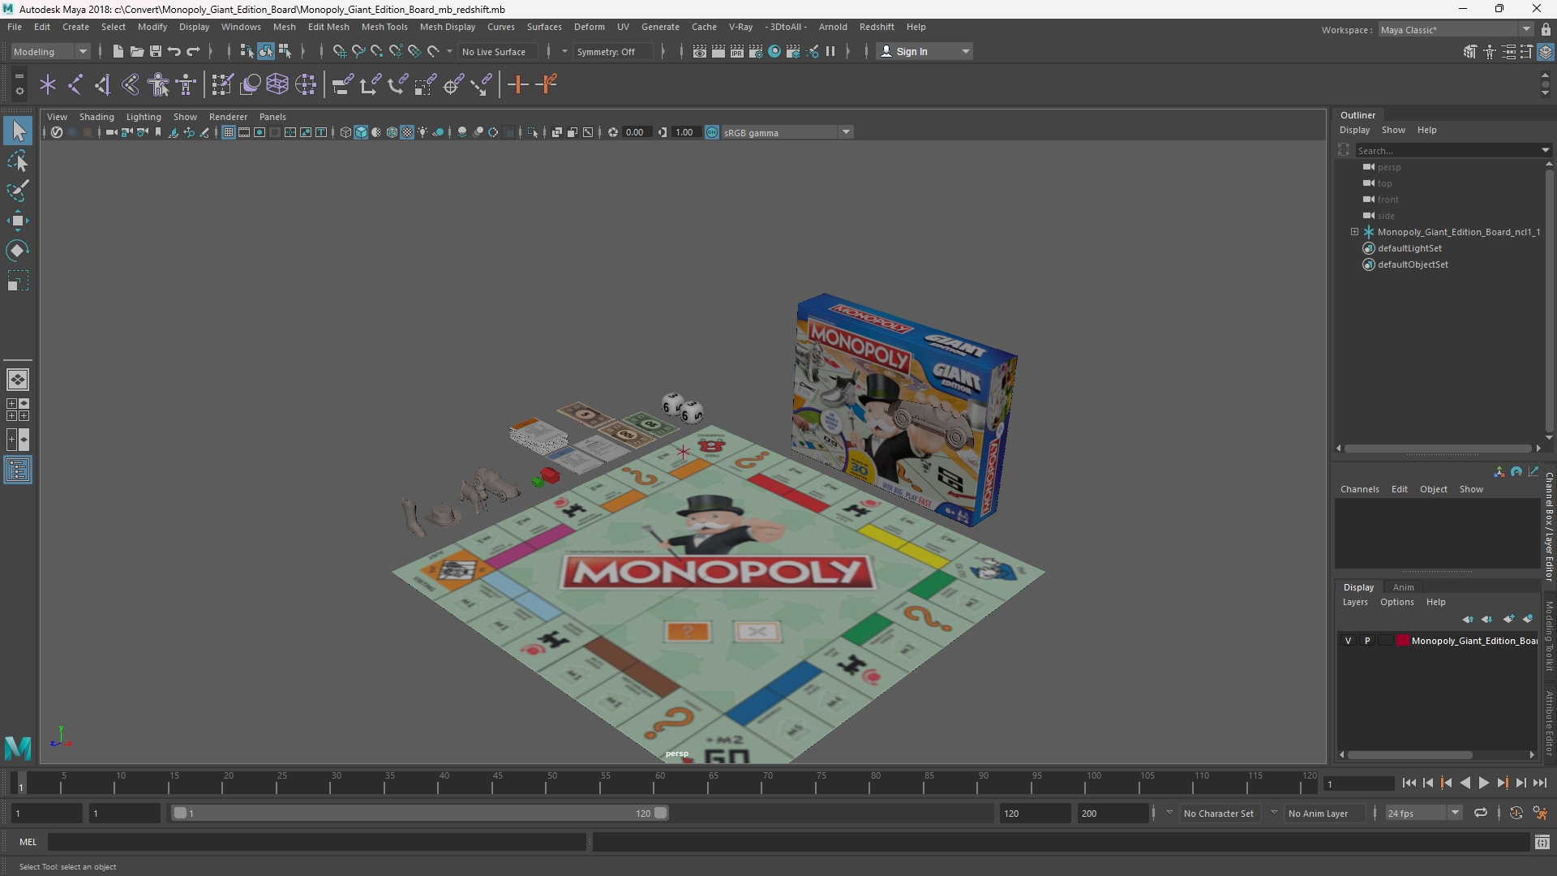Image resolution: width=1557 pixels, height=876 pixels.
Task: Select the arrow Select tool in toolbox
Action: tap(18, 131)
